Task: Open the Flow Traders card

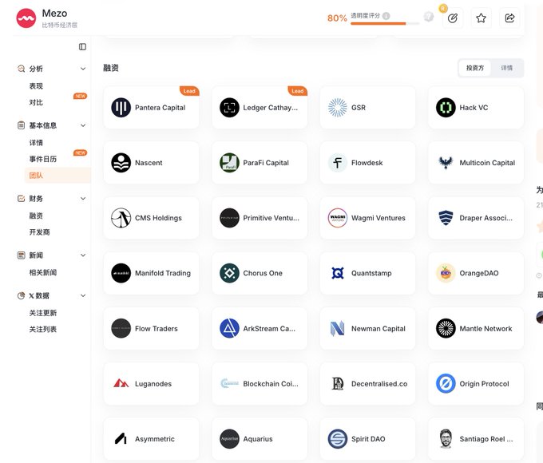Action: pos(152,328)
